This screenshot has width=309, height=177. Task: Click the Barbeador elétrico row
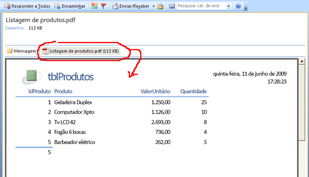112,142
